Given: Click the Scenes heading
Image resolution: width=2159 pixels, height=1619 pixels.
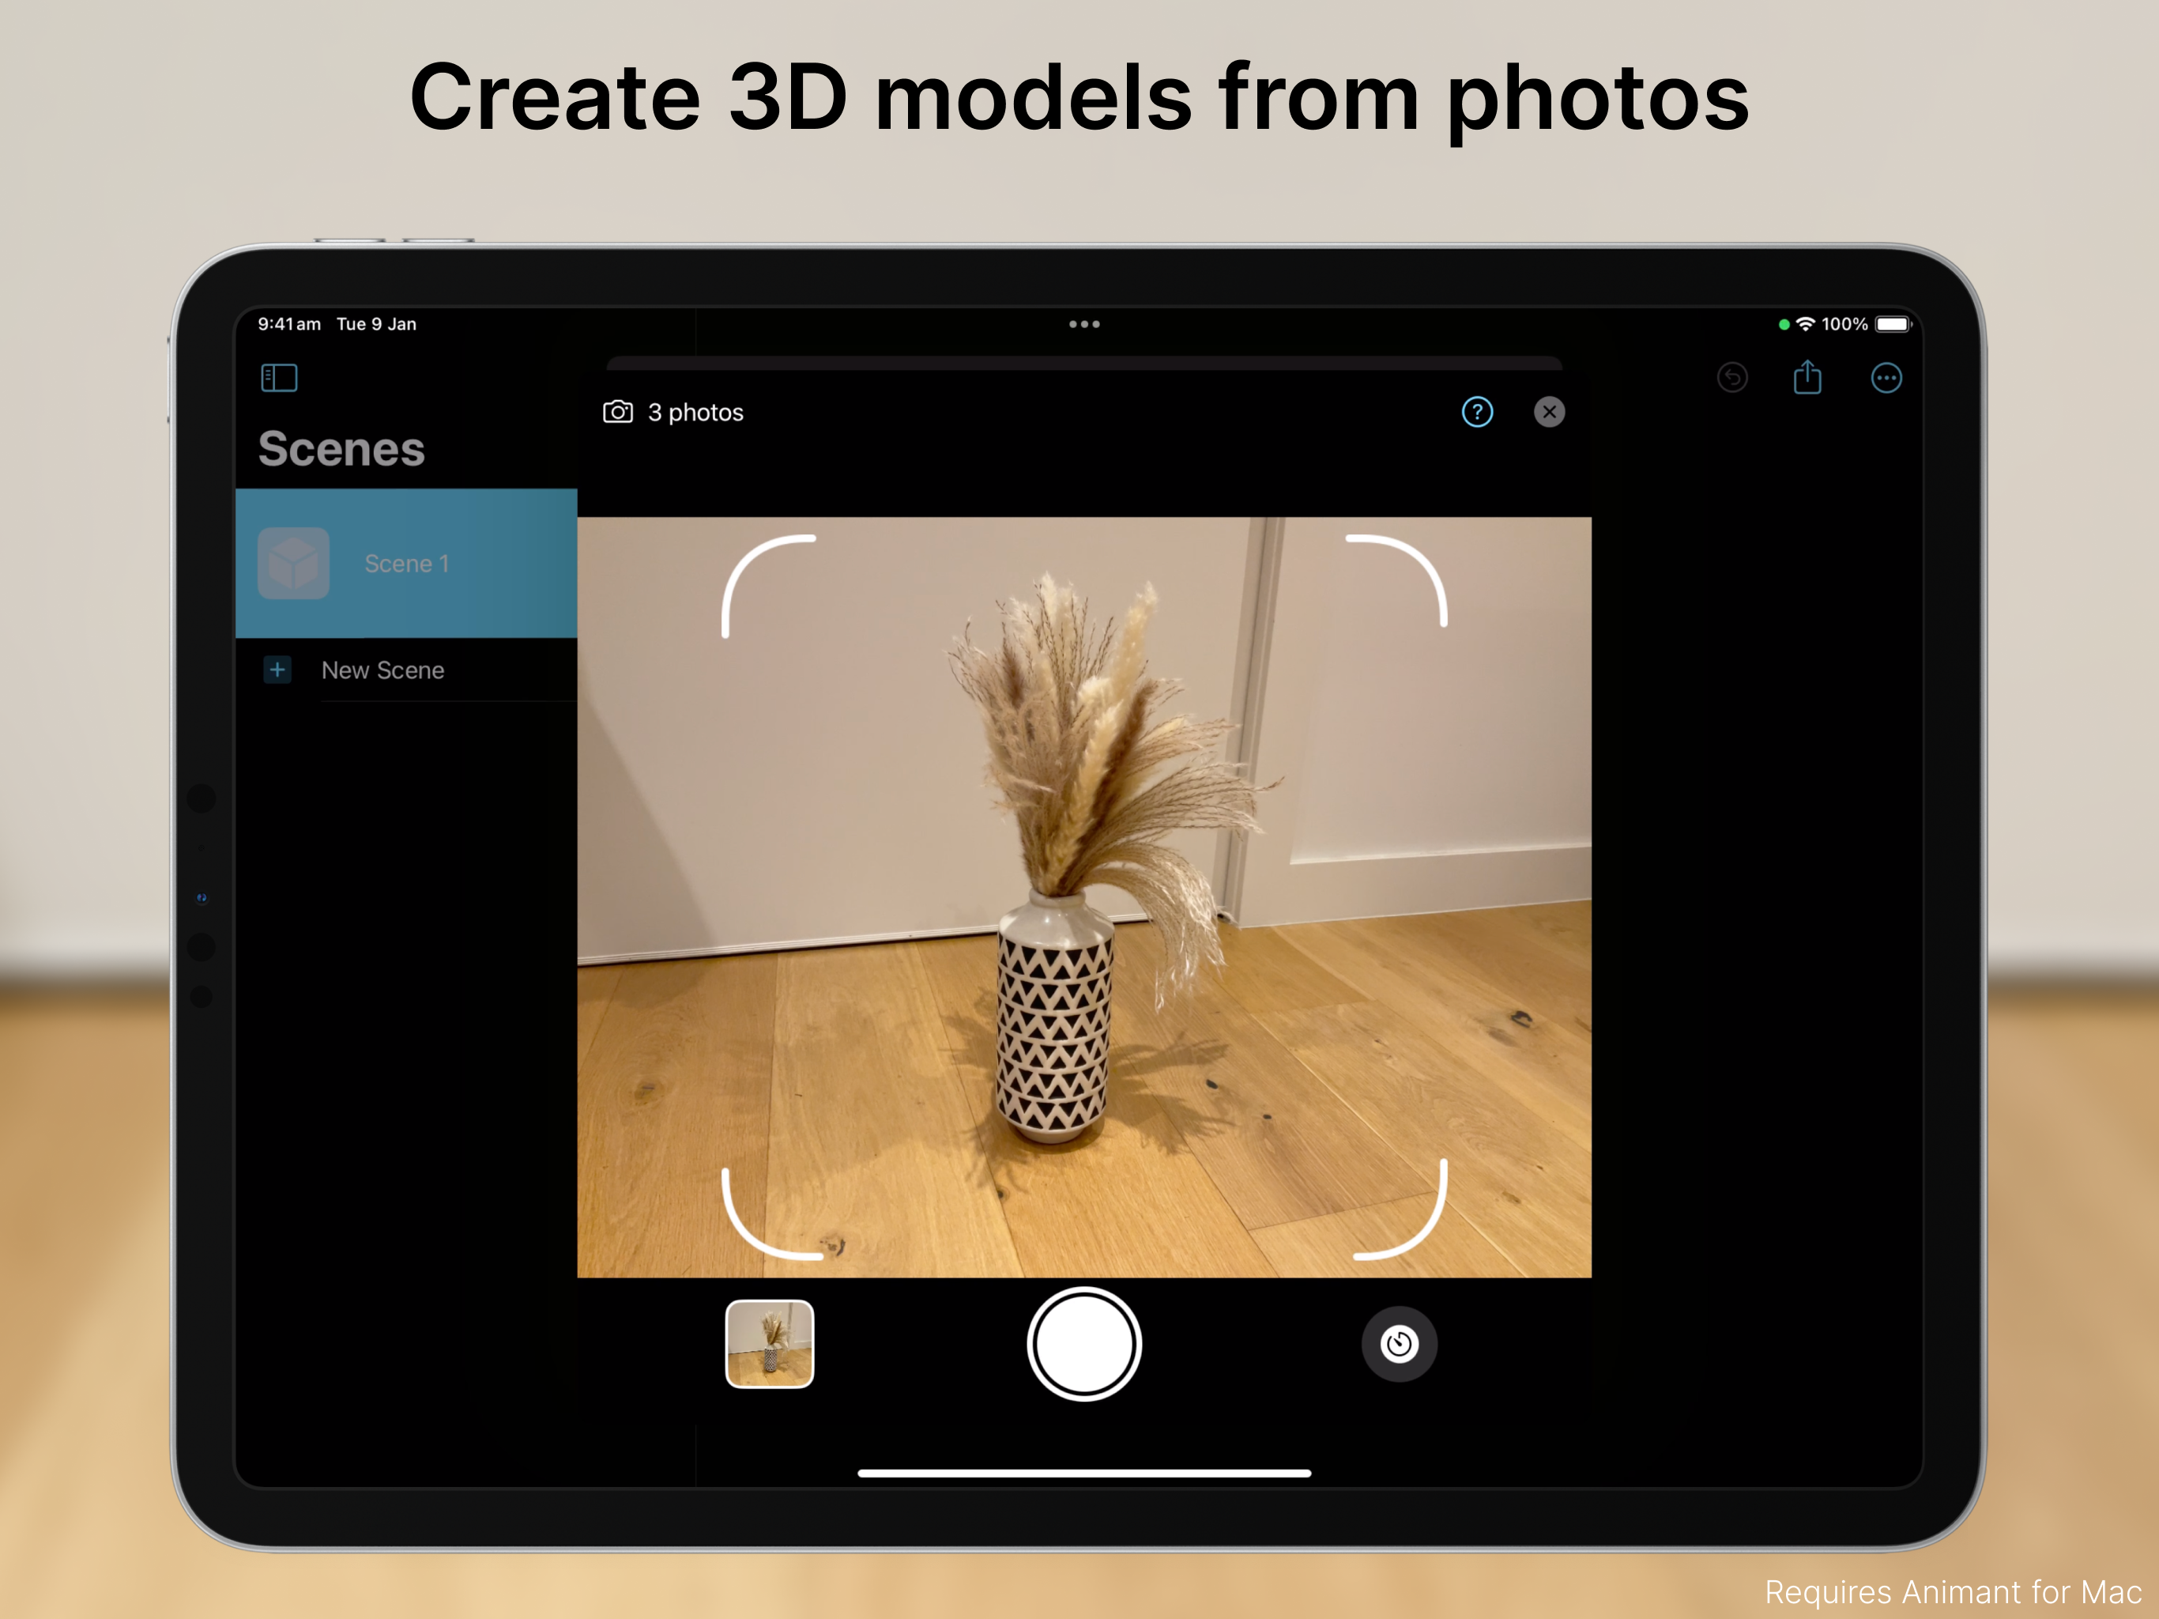Looking at the screenshot, I should (x=341, y=449).
